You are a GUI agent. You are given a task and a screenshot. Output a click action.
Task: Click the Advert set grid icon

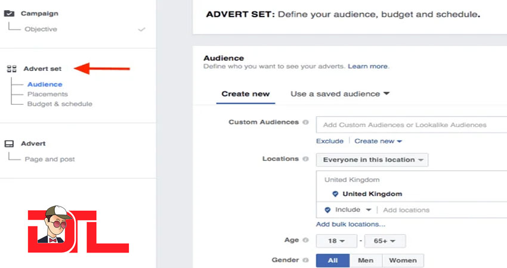(x=11, y=69)
